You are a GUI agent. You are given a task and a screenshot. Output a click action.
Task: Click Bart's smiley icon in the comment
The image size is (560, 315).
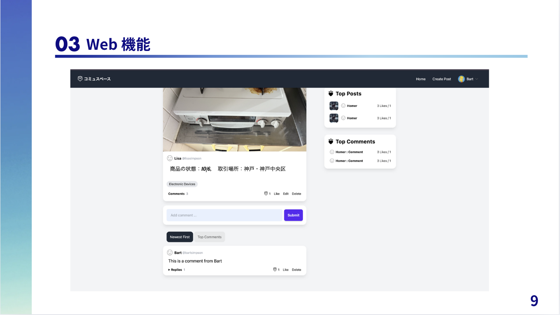pos(170,252)
